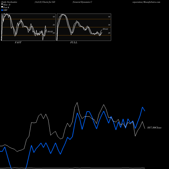
Task: Click the 'FAST' label under the chart
Action: coord(18,43)
